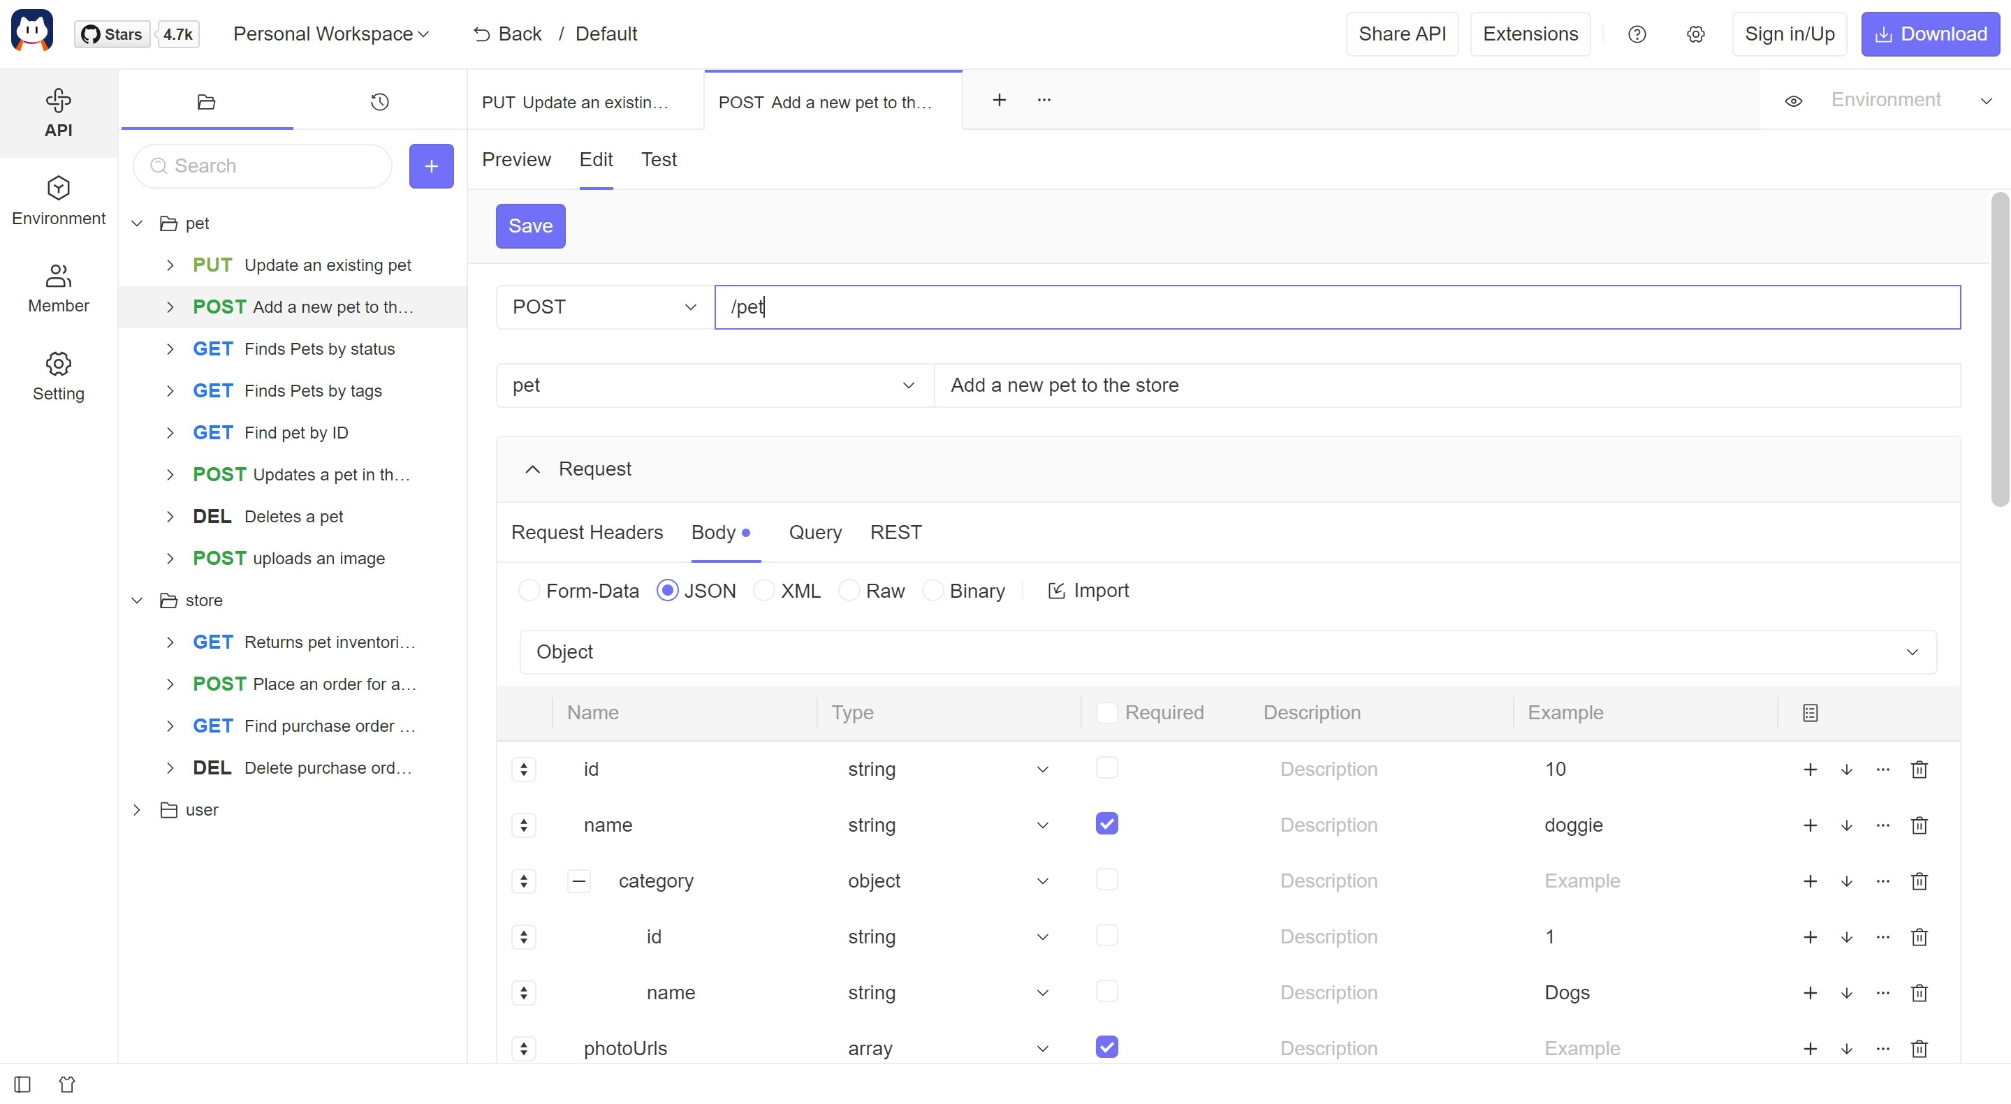Open the REST tab

pyautogui.click(x=895, y=533)
